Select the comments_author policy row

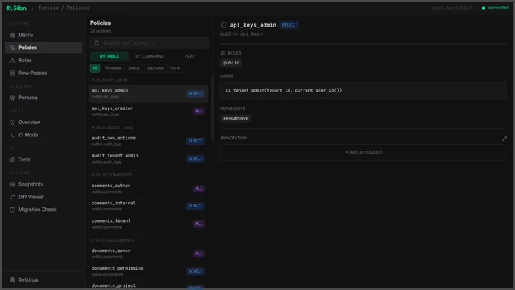(x=148, y=189)
